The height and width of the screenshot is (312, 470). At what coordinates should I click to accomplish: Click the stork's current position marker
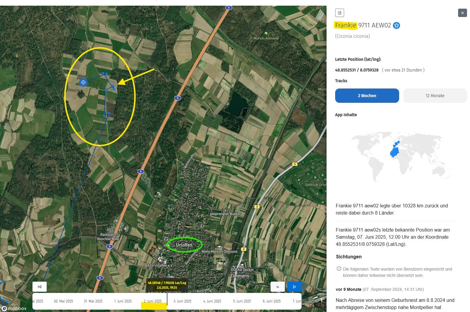click(83, 82)
